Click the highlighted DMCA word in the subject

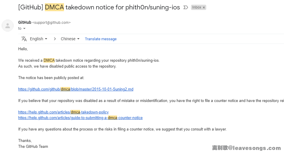point(54,7)
